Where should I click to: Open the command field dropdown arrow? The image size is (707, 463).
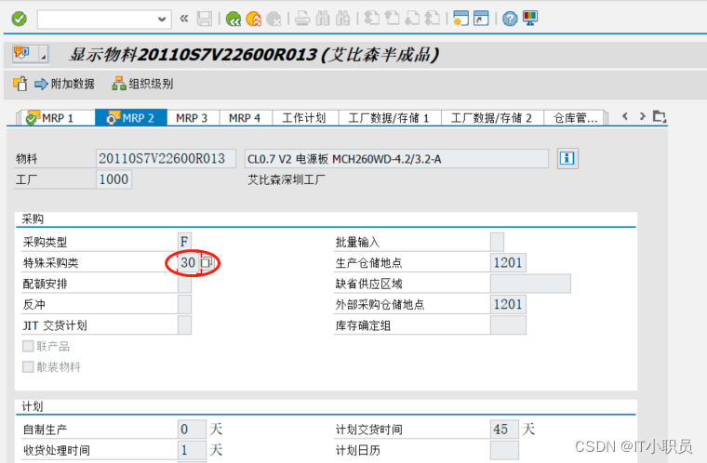[x=162, y=20]
